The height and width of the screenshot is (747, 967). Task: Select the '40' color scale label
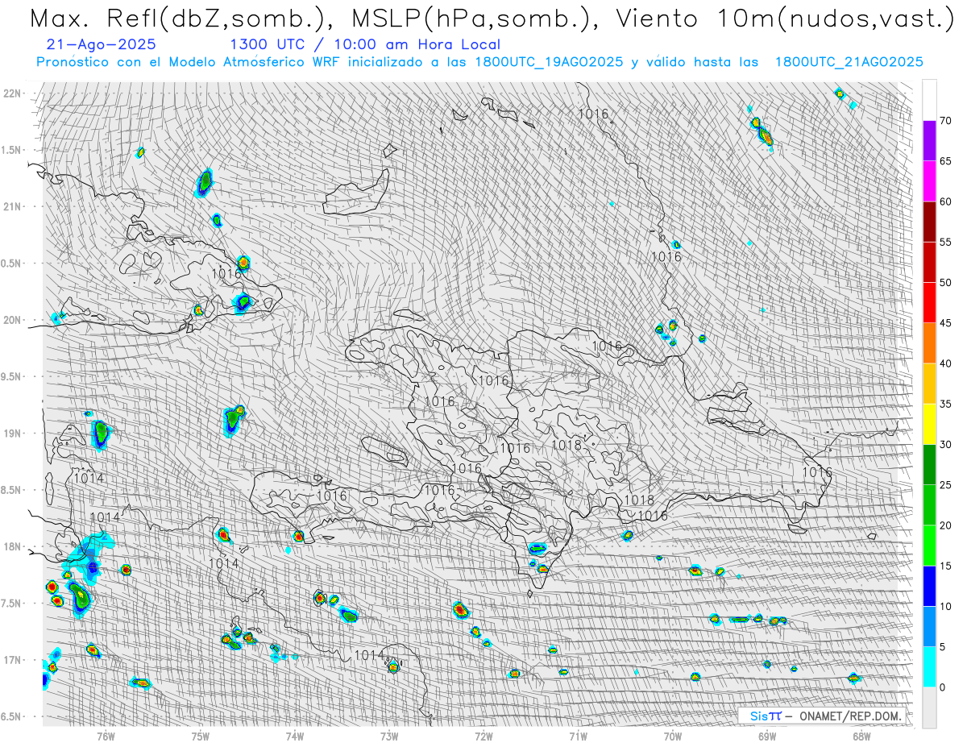(946, 363)
